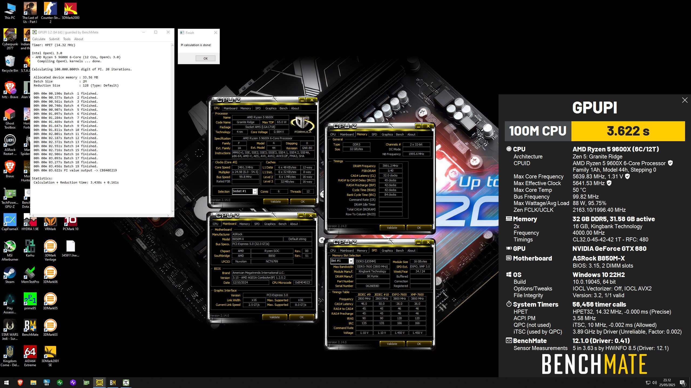Launch The Last of Us Part I shortcut
The image size is (691, 388).
click(x=30, y=13)
